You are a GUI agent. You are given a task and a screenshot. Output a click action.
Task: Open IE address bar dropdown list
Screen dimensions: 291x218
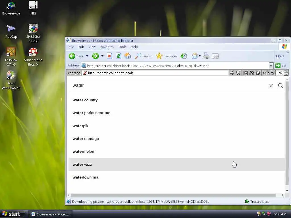pos(271,66)
